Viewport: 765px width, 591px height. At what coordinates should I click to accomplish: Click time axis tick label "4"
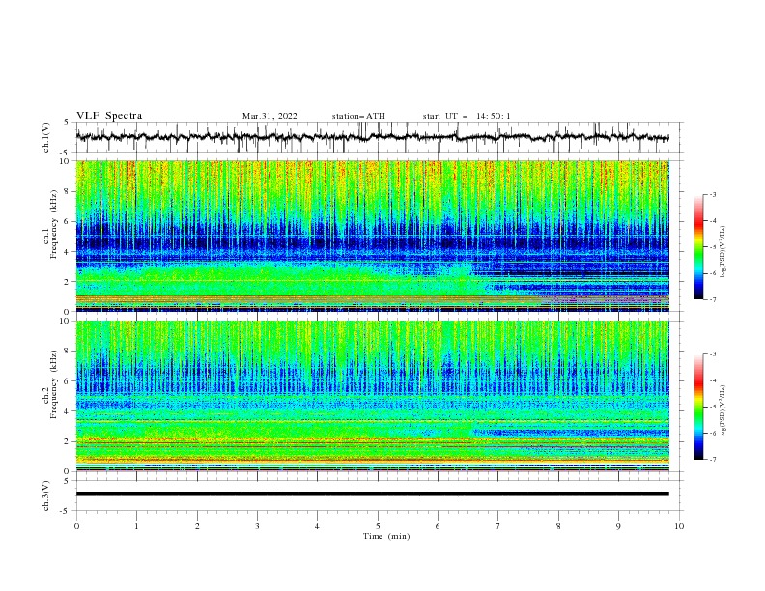(318, 526)
